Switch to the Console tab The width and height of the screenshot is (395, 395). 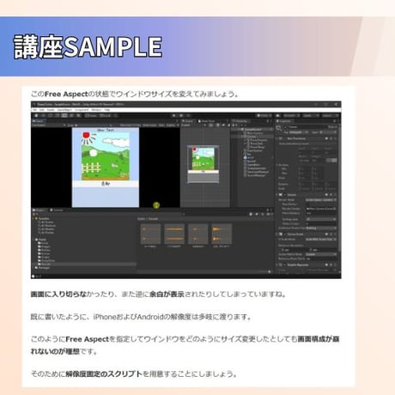(x=57, y=210)
